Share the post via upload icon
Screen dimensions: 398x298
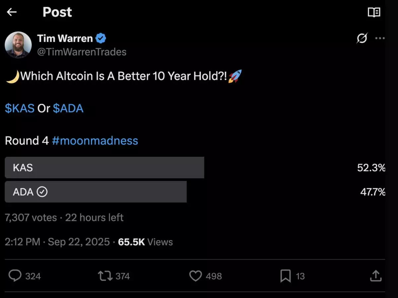coord(375,276)
